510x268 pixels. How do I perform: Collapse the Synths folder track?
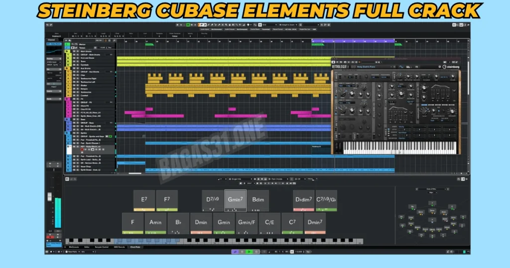67,133
